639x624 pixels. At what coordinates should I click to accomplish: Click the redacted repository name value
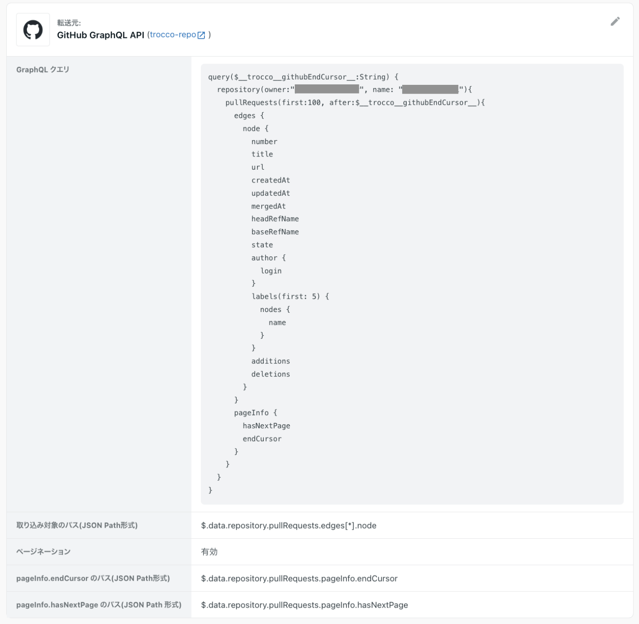[x=430, y=89]
